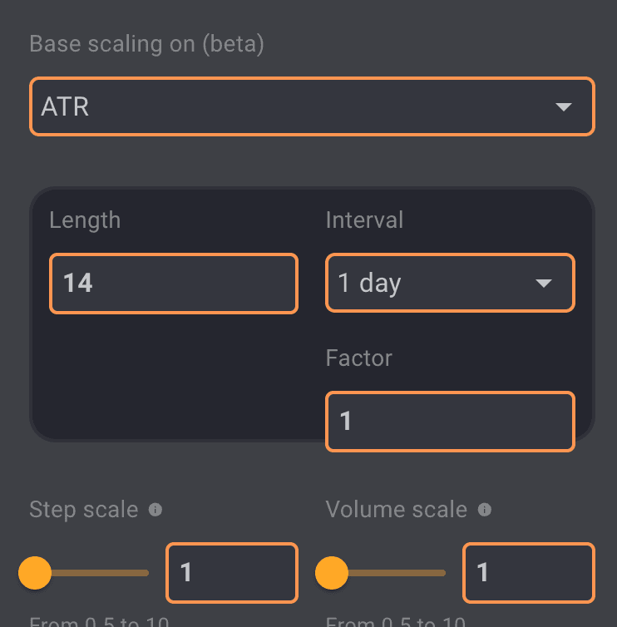Click the Step scale slider track
The width and height of the screenshot is (617, 627).
coord(100,572)
